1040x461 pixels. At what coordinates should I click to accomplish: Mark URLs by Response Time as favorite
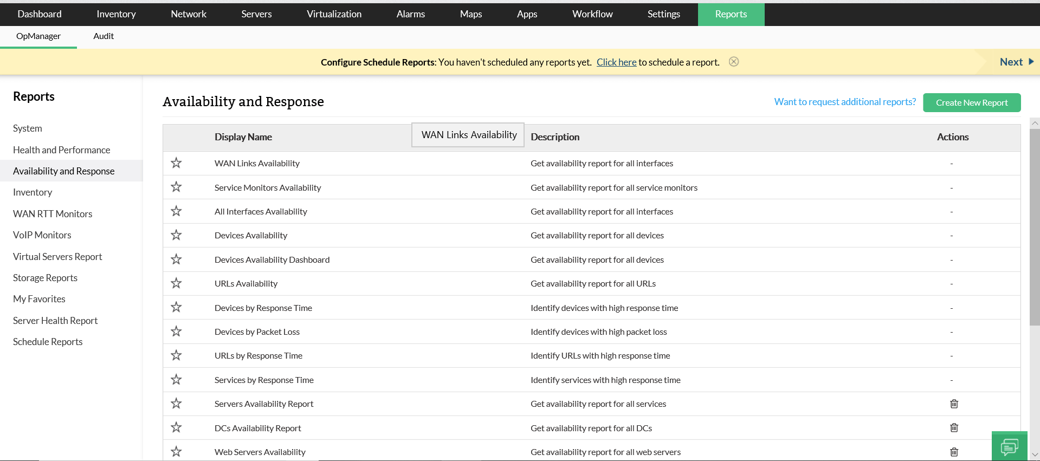[176, 355]
